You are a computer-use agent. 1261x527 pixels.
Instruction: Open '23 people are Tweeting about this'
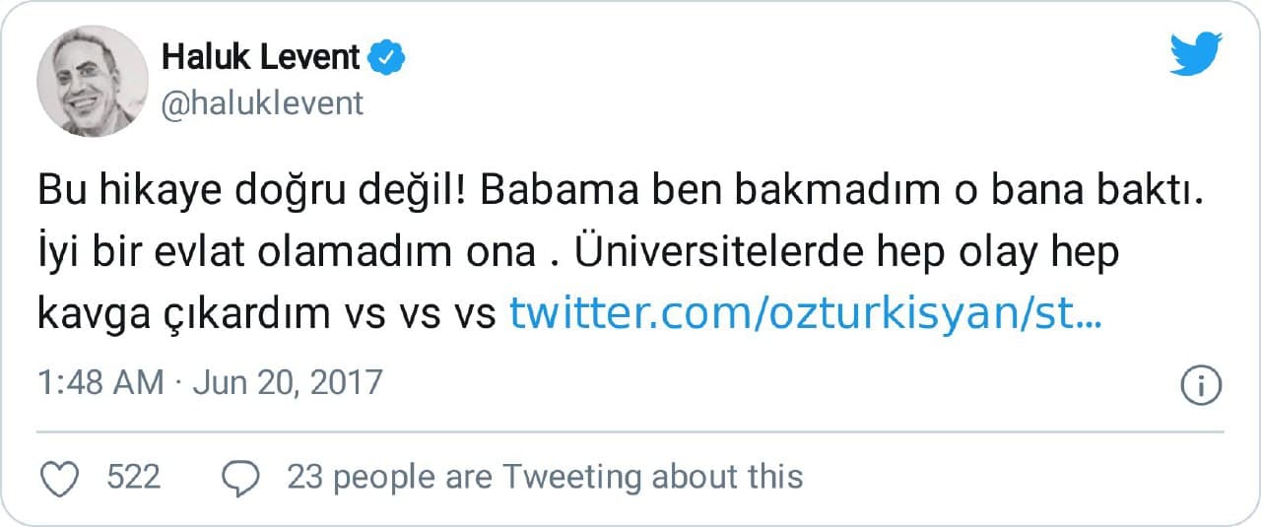pyautogui.click(x=545, y=478)
